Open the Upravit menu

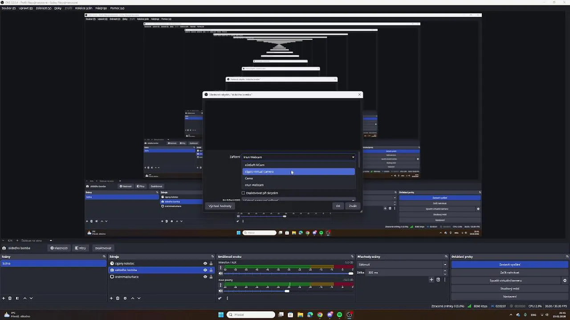click(26, 8)
